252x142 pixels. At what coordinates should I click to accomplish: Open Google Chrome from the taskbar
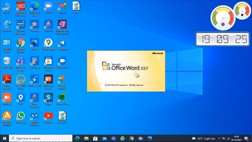pos(132,138)
